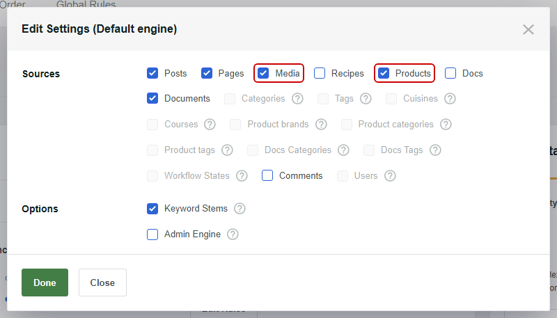Tick the disabled Tags checkbox
Image resolution: width=557 pixels, height=318 pixels.
pyautogui.click(x=323, y=99)
